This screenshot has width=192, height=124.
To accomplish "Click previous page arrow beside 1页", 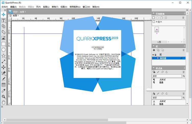I will click(x=169, y=42).
